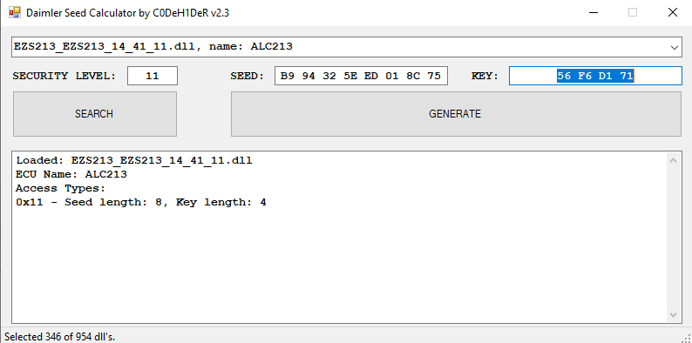Click the 'ECU Name: ALC213' log line
The width and height of the screenshot is (692, 343).
coord(71,174)
